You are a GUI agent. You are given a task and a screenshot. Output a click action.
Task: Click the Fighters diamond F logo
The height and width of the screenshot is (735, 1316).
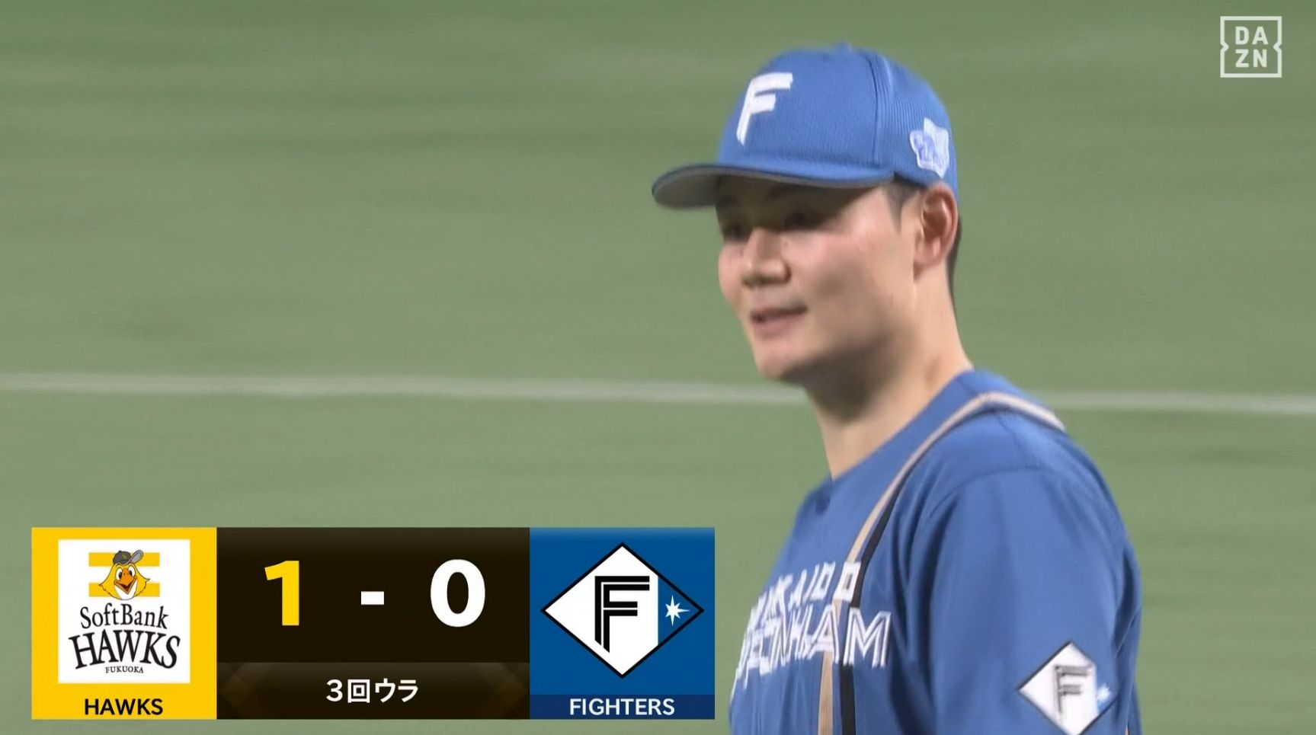pyautogui.click(x=622, y=610)
